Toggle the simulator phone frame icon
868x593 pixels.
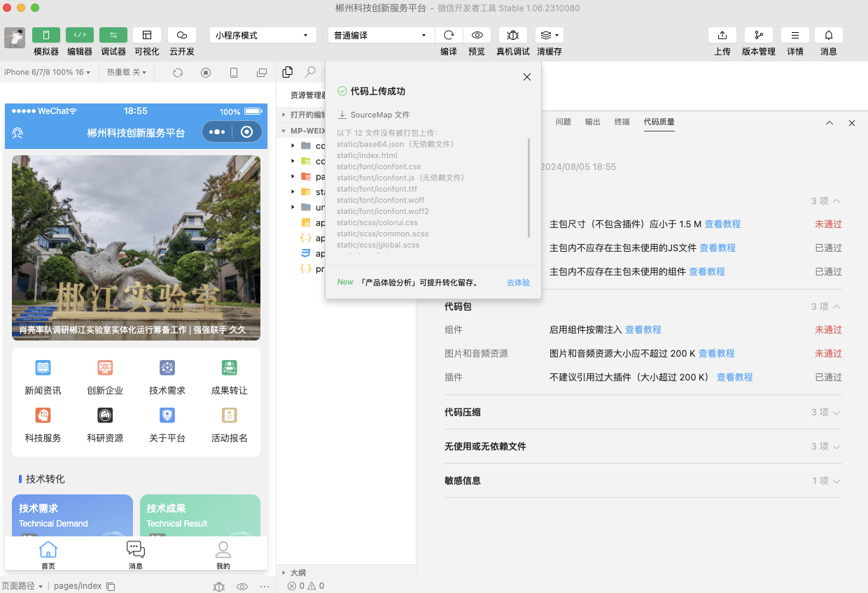(234, 73)
